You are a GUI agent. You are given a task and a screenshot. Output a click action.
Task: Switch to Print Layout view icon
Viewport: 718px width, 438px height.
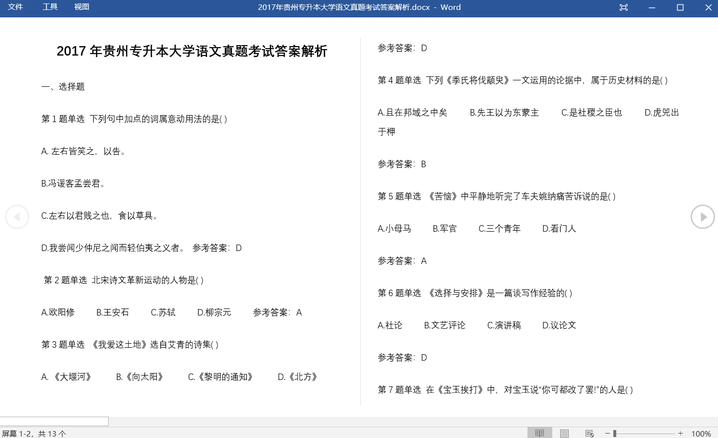point(564,433)
